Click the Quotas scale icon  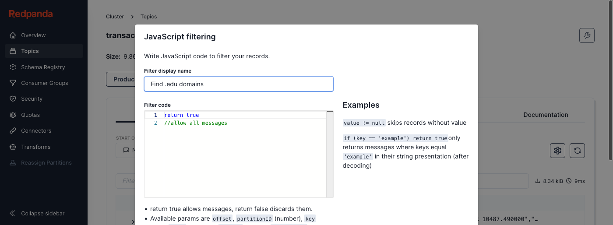point(13,115)
